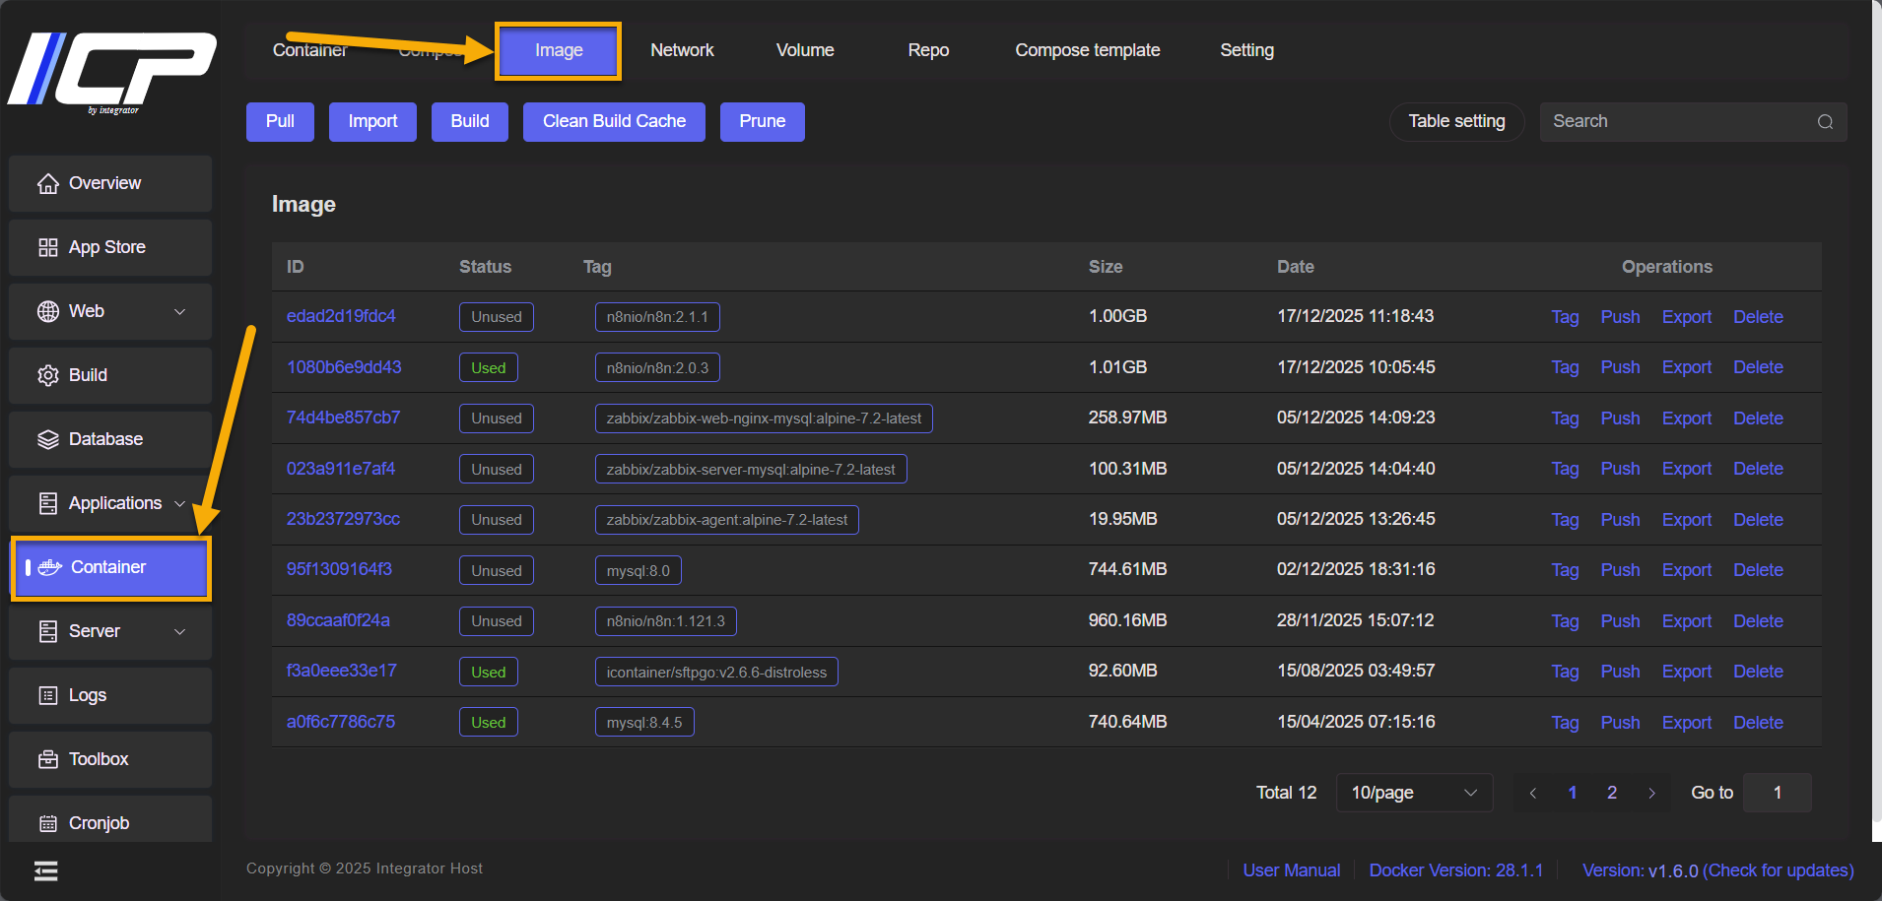
Task: Switch to the Network tab
Action: pyautogui.click(x=682, y=50)
